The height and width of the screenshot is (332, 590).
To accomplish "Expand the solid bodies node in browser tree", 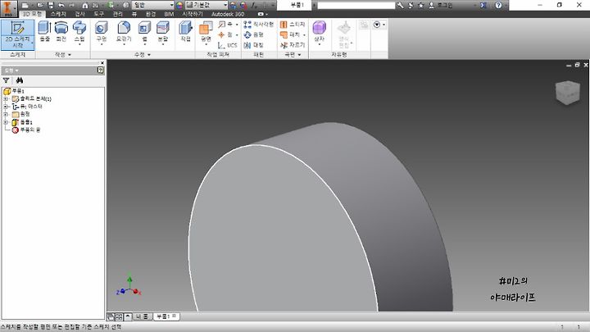I will pos(6,99).
